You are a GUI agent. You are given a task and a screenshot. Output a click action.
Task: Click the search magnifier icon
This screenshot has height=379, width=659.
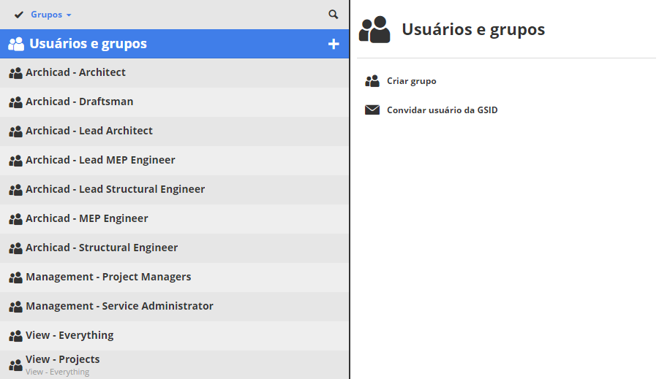tap(334, 15)
